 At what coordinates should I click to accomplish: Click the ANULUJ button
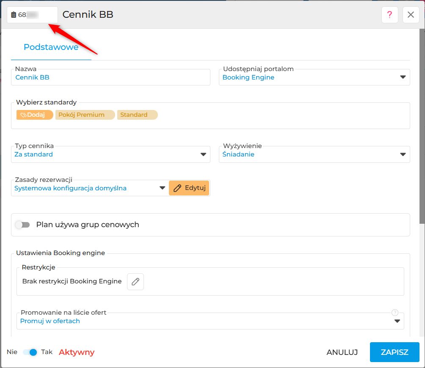point(342,352)
